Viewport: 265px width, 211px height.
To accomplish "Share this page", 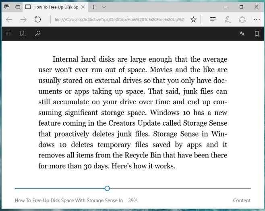I will (242, 20).
